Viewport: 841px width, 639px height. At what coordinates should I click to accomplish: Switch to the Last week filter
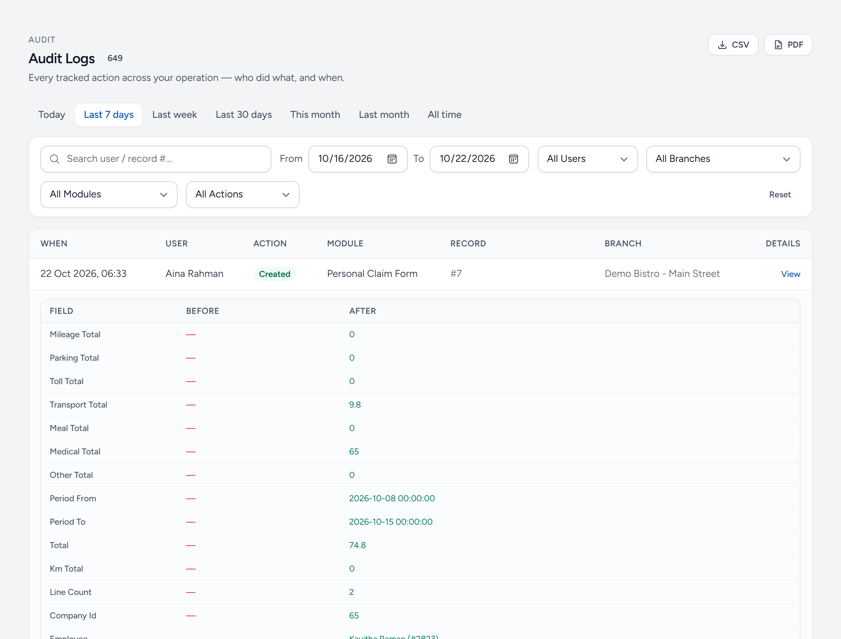(x=174, y=114)
